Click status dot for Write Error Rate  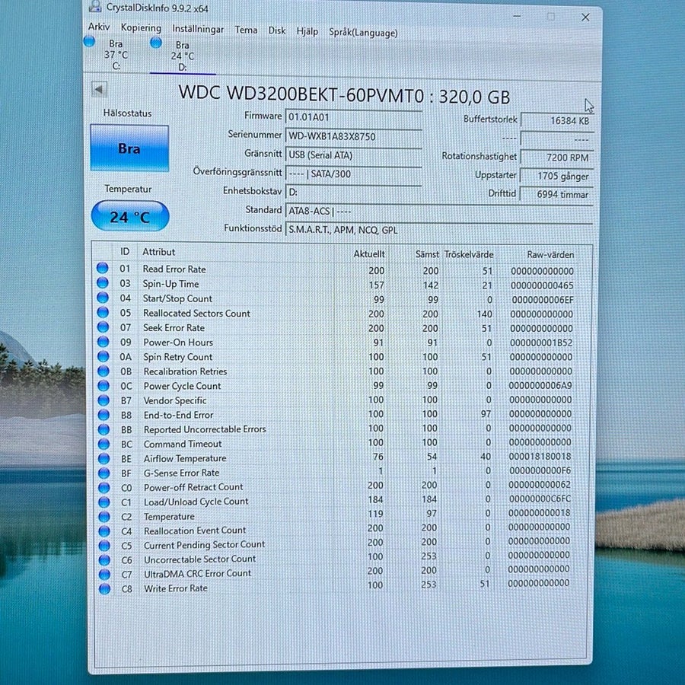point(104,589)
